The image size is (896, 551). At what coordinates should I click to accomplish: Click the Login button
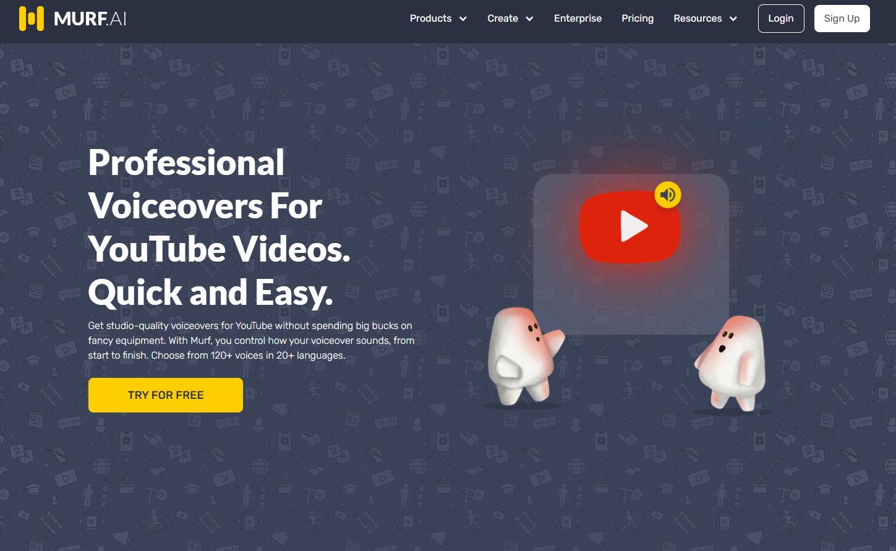point(781,19)
